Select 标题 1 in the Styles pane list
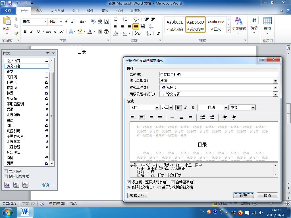Image resolution: width=291 pixels, height=218 pixels. (x=27, y=82)
